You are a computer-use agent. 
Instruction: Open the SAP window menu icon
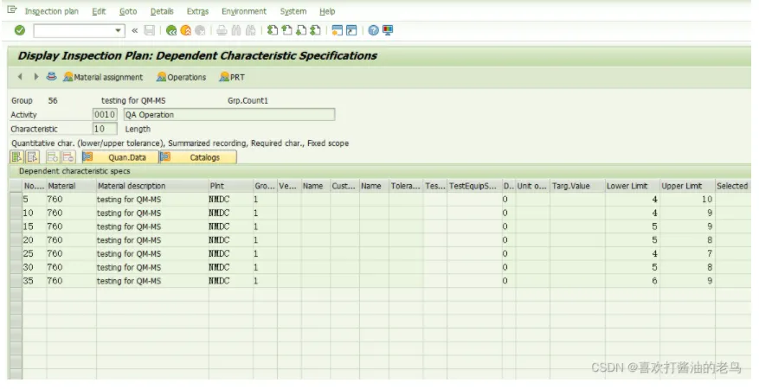[x=12, y=10]
